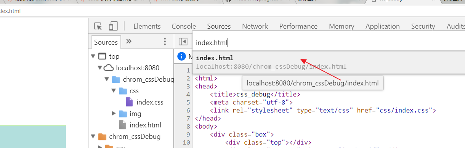Open the Audits tab
Viewport: 465px width, 148px height.
[455, 26]
